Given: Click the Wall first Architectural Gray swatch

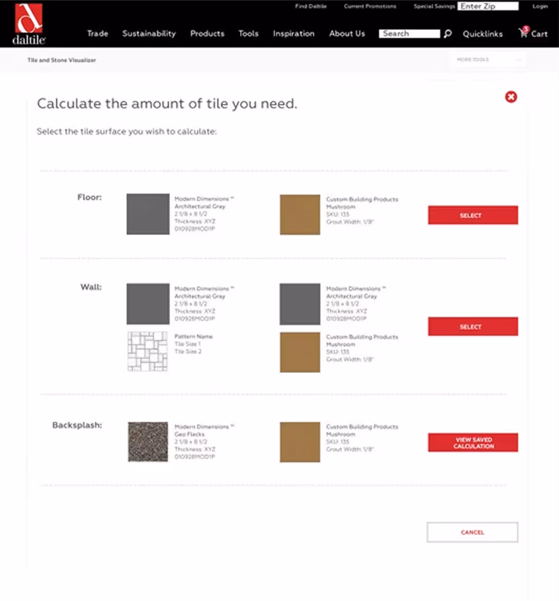Looking at the screenshot, I should click(148, 304).
